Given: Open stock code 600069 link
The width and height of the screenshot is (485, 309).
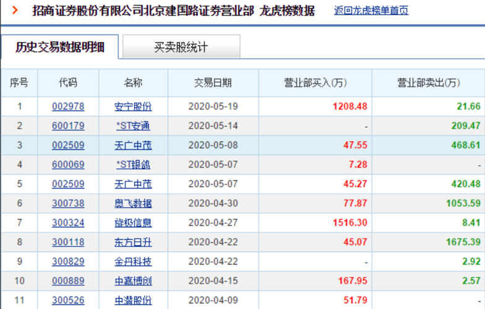Looking at the screenshot, I should point(68,164).
